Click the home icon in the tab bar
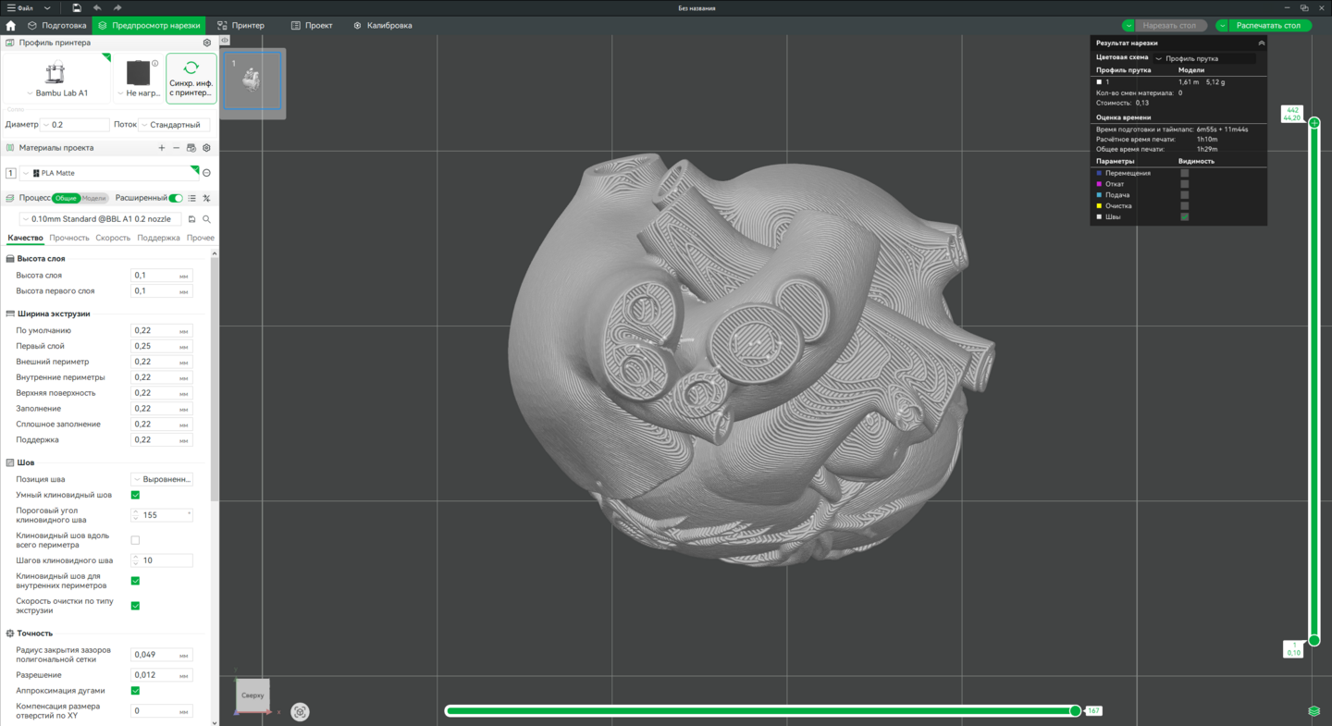This screenshot has height=726, width=1332. pos(11,26)
